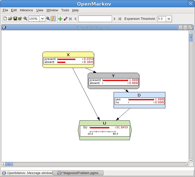The image size is (195, 177).
Task: Click the zoom out magnifier icon
Action: tap(25, 19)
